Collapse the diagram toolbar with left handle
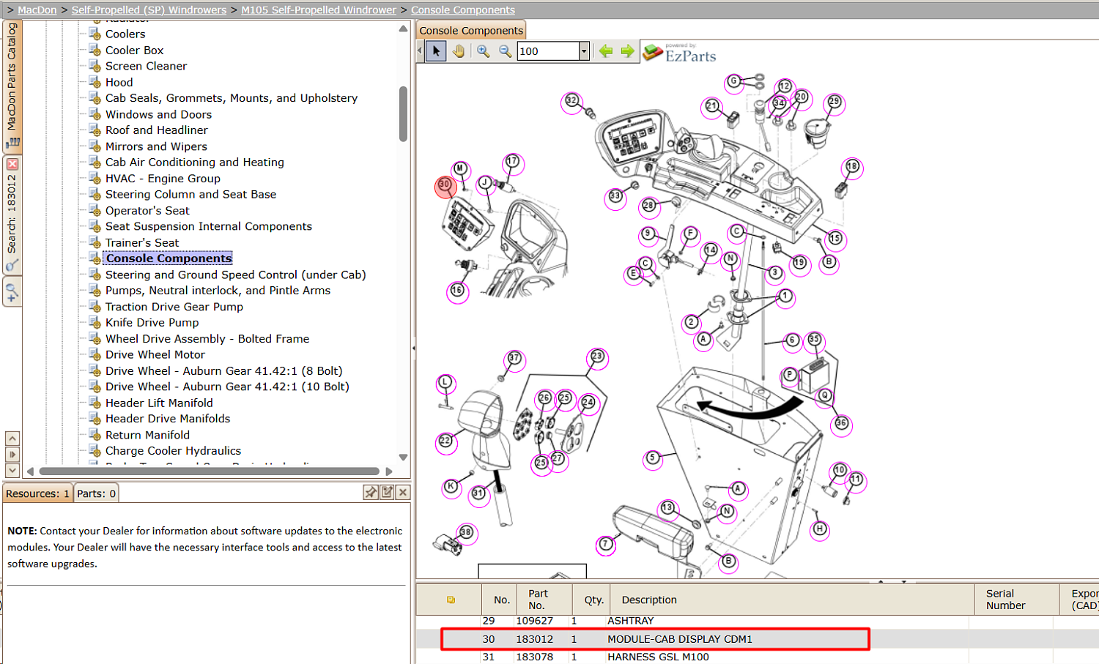 pyautogui.click(x=420, y=51)
